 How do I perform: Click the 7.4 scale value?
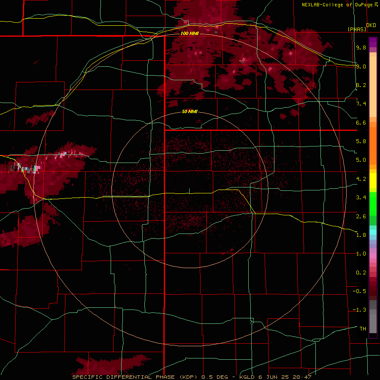(361, 104)
